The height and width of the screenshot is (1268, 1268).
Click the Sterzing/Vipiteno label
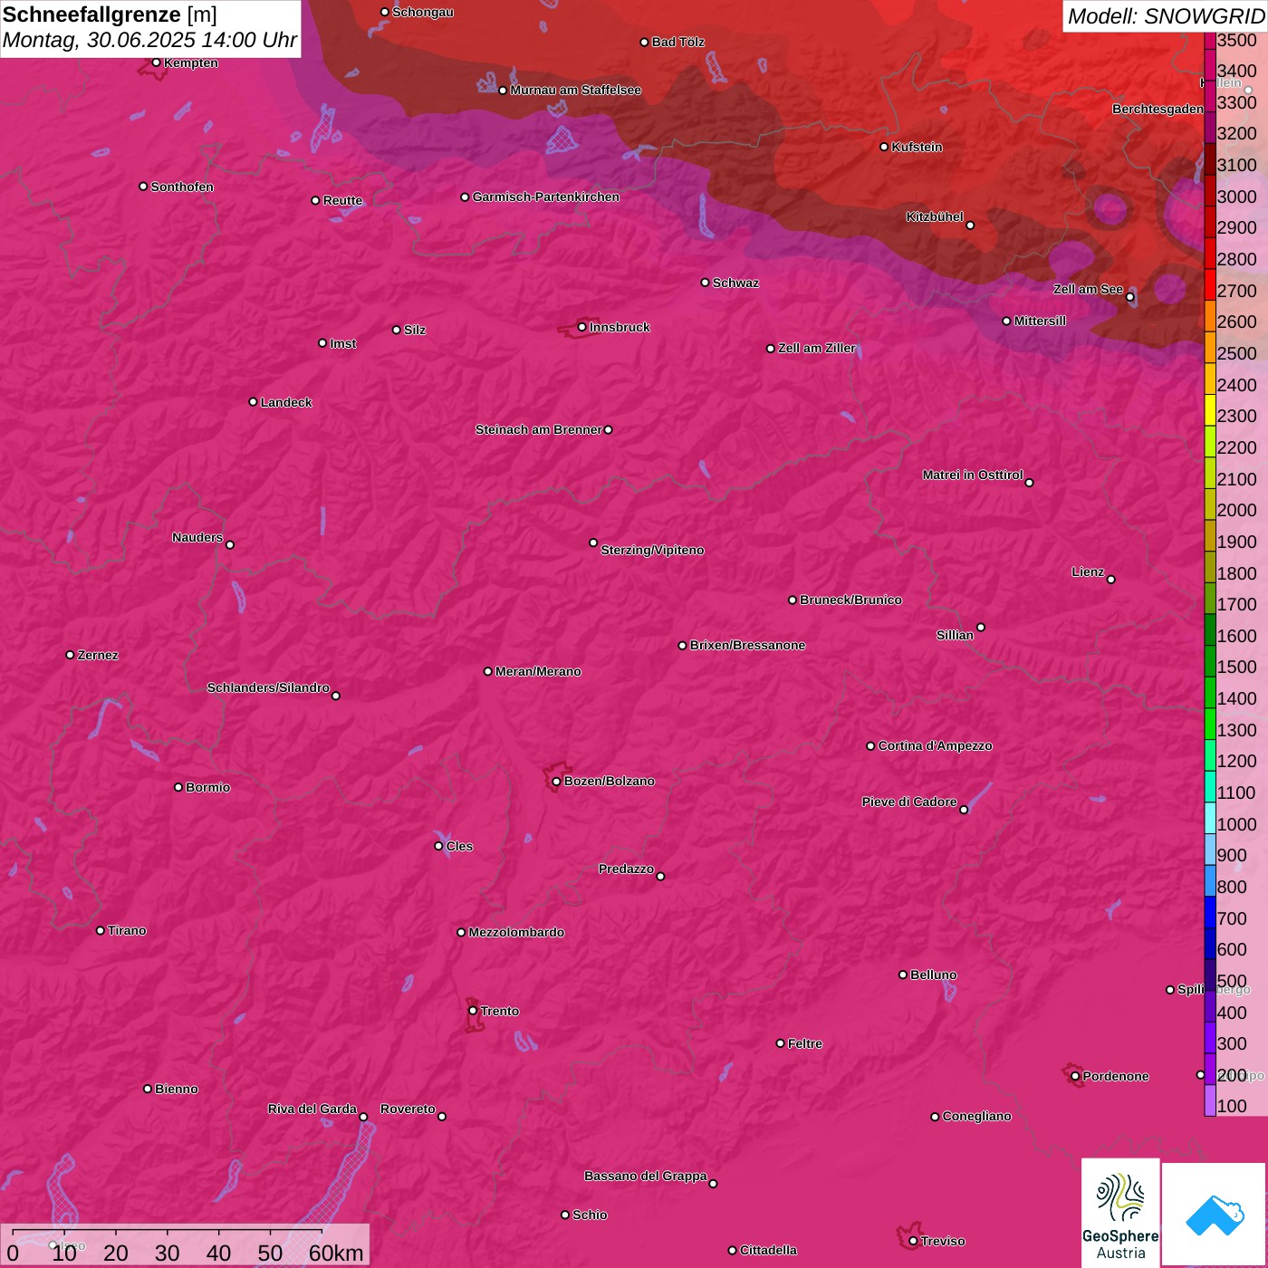[652, 550]
